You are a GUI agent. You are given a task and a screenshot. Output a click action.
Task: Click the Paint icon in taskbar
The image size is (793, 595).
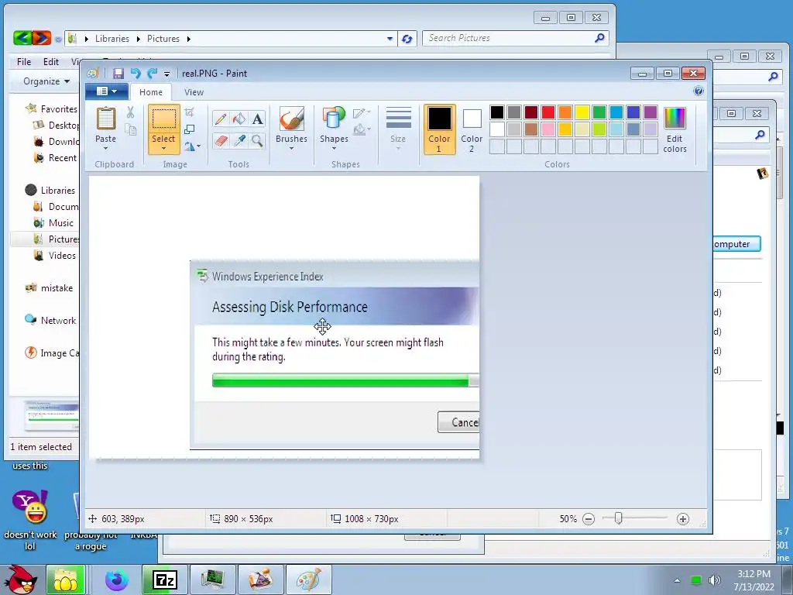click(x=308, y=580)
